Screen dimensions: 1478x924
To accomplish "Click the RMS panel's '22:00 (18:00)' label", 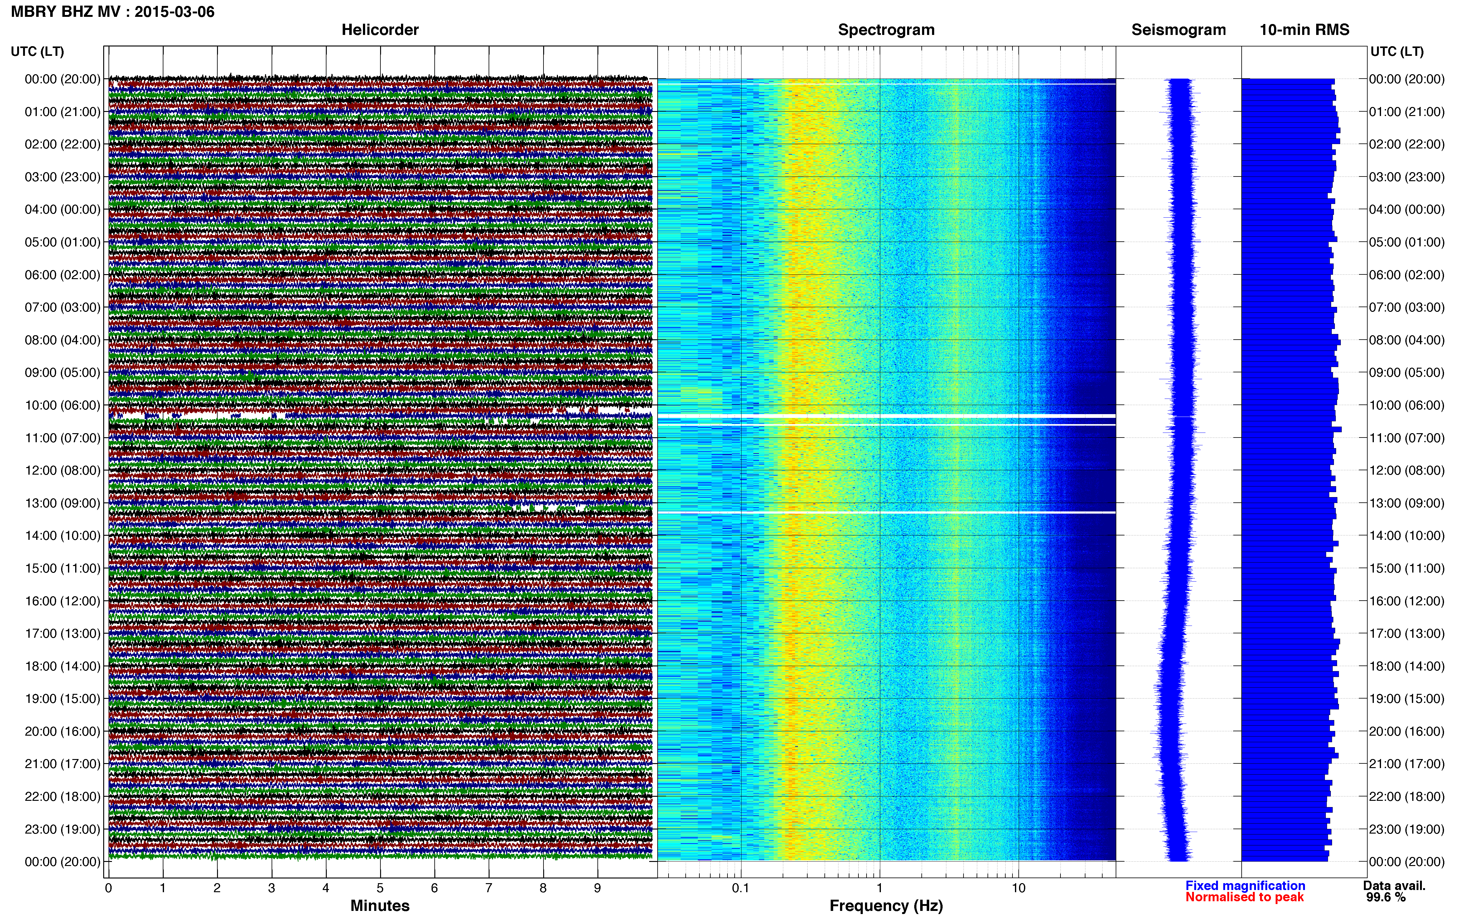I will coord(1407,797).
